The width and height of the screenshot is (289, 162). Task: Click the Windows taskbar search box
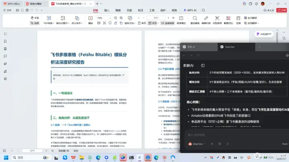click(31, 157)
